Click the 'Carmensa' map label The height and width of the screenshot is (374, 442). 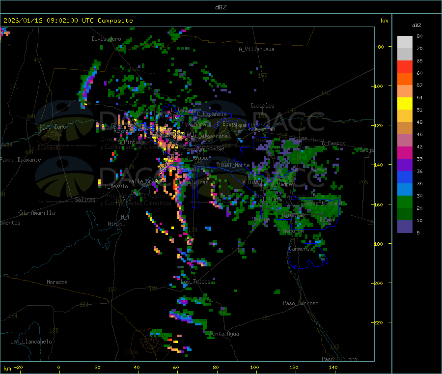click(x=301, y=249)
